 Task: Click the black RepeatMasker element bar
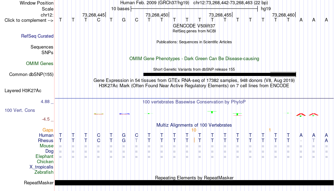click(194, 183)
